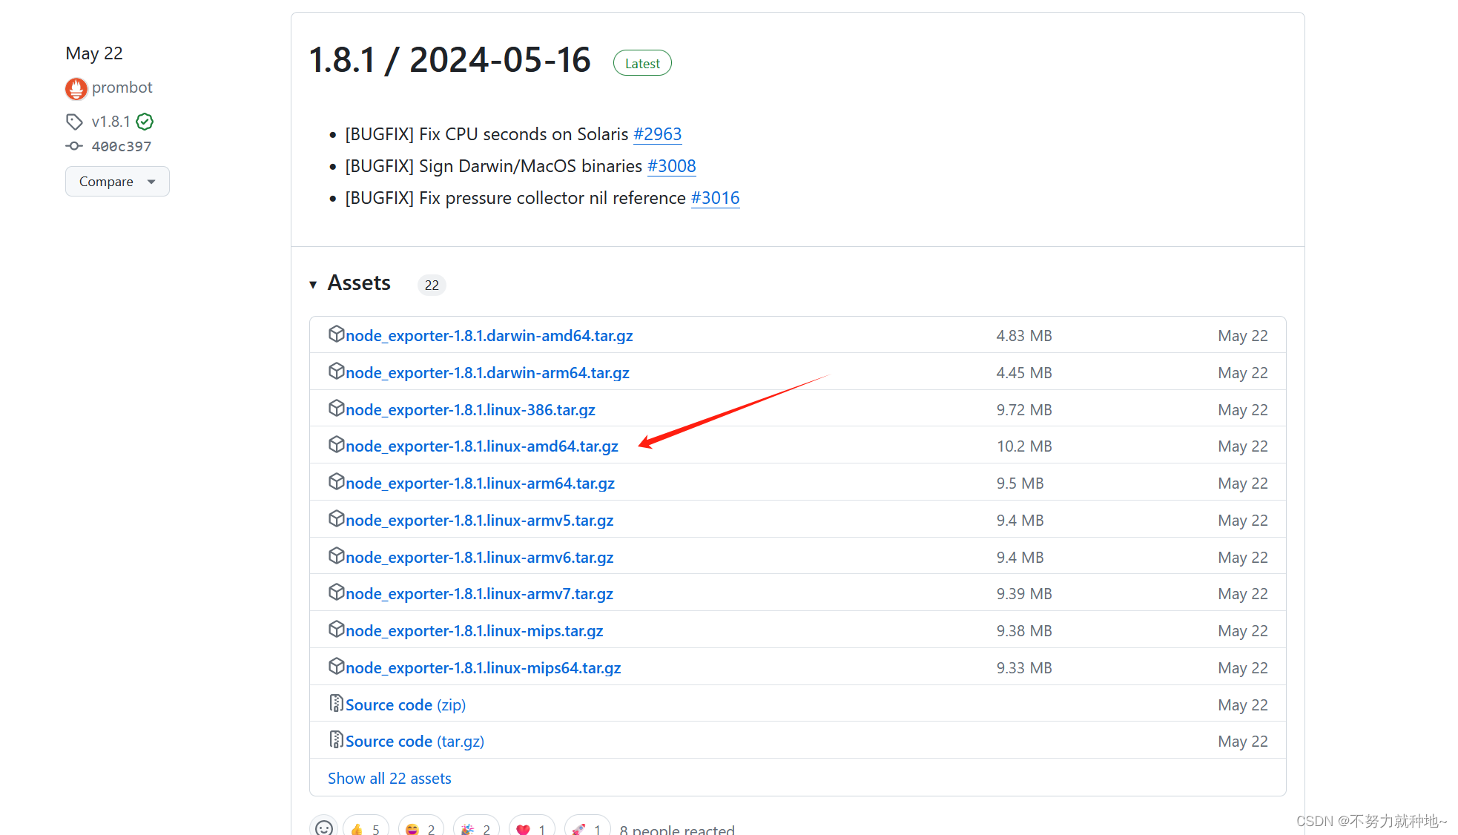Click the 9.39 MB size value
The height and width of the screenshot is (835, 1458).
(x=1024, y=594)
